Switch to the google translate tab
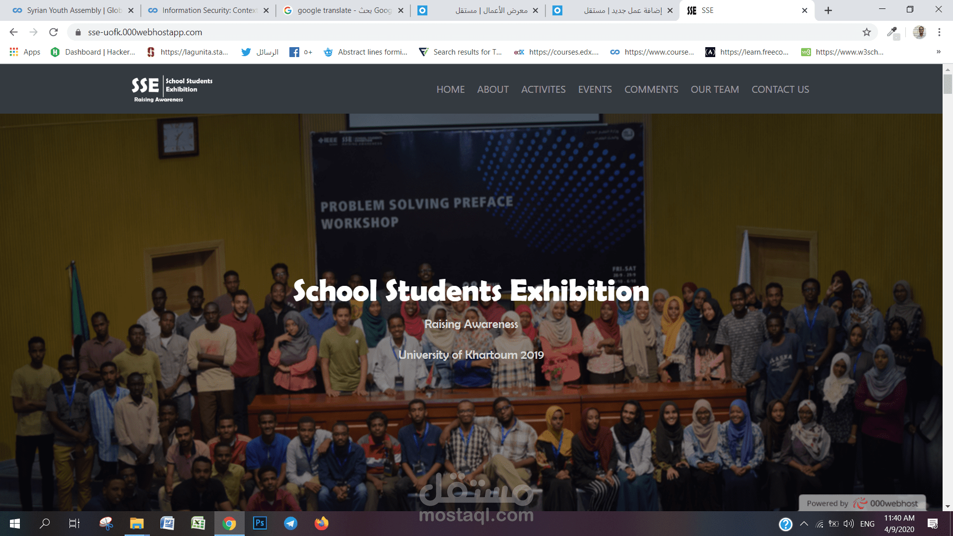The width and height of the screenshot is (953, 536). 343,10
